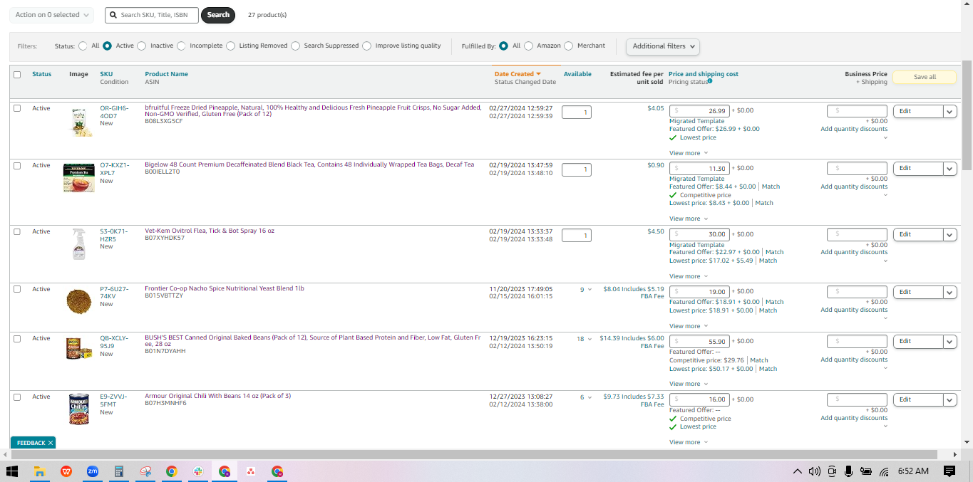Click the vertical scrollbar on right edge

(x=967, y=115)
